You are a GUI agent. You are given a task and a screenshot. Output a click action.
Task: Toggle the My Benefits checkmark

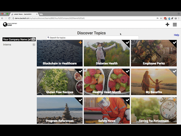click(x=174, y=71)
